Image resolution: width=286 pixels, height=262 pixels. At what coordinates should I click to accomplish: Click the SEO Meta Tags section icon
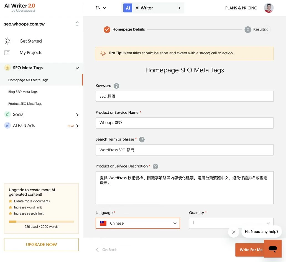7,68
